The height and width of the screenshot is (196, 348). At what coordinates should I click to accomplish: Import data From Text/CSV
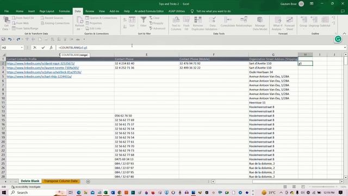point(23,18)
